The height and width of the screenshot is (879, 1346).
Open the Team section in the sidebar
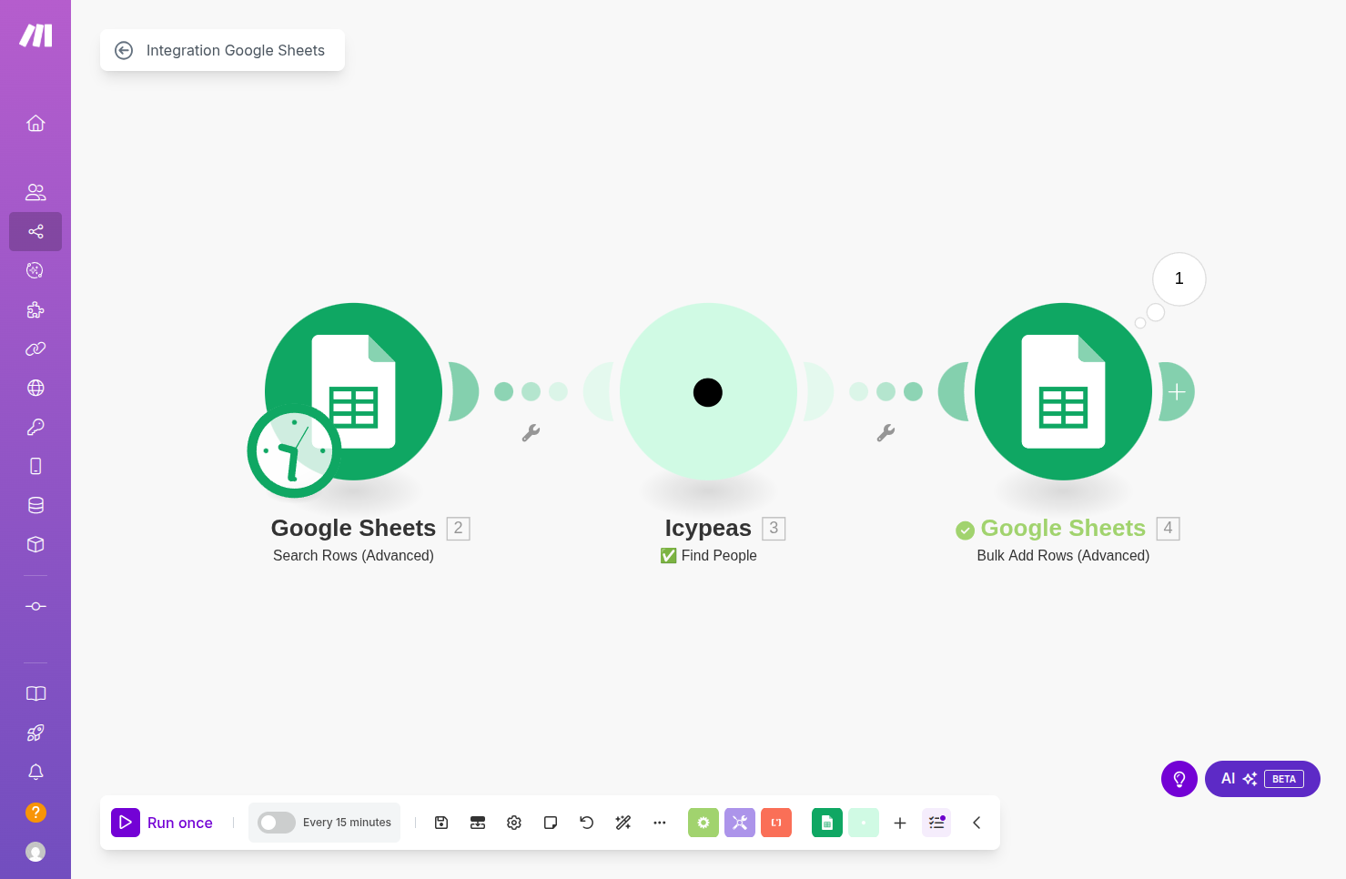tap(35, 192)
